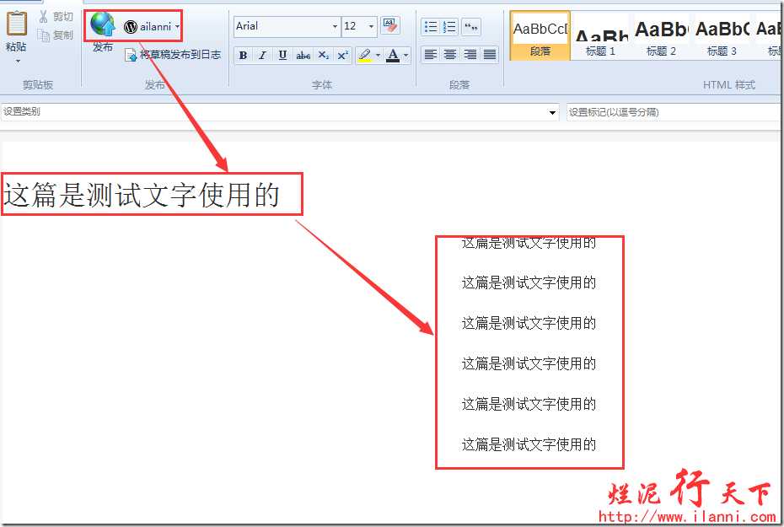Toggle strikethrough formatting

pyautogui.click(x=303, y=55)
